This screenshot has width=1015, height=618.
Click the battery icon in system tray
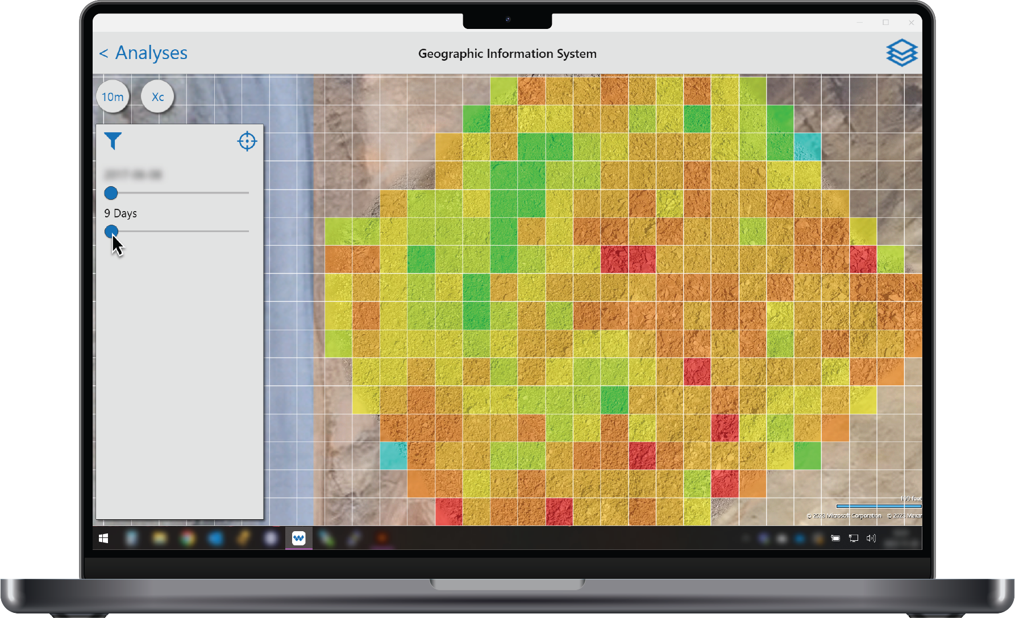835,538
